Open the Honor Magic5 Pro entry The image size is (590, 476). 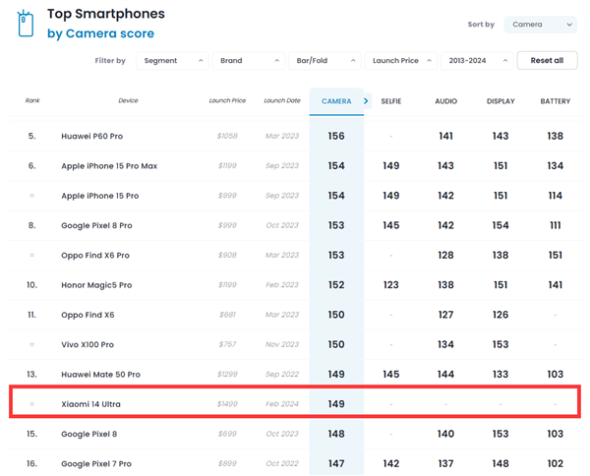(96, 285)
